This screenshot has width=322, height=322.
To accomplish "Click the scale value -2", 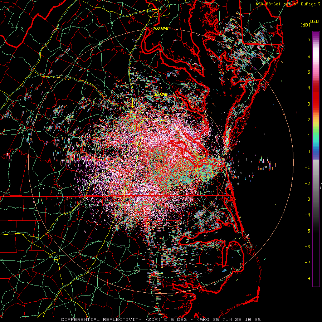I will (307, 184).
